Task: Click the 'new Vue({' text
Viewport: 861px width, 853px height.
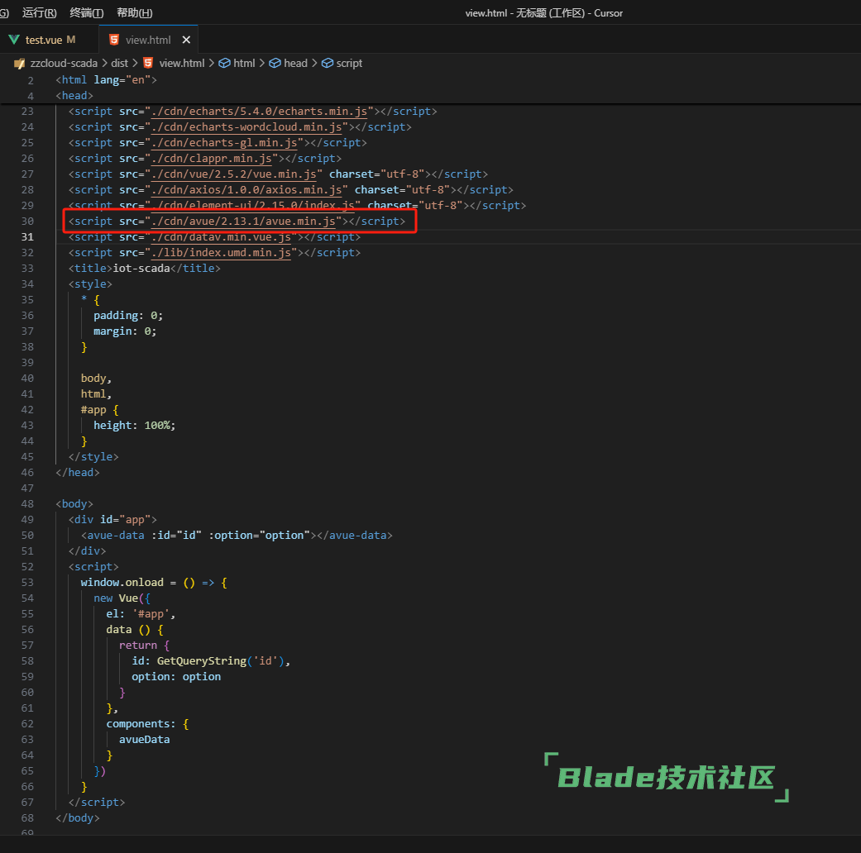Action: pyautogui.click(x=122, y=598)
